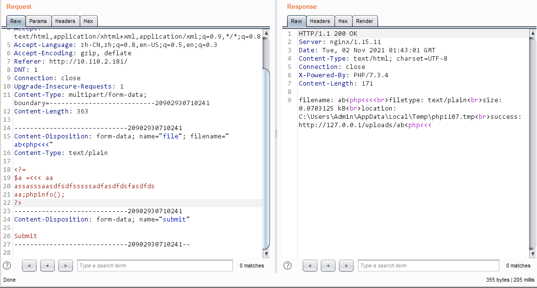The image size is (537, 288).
Task: Click the 'Upgrade-Insecure-Requests: 1' line
Action: 69,86
